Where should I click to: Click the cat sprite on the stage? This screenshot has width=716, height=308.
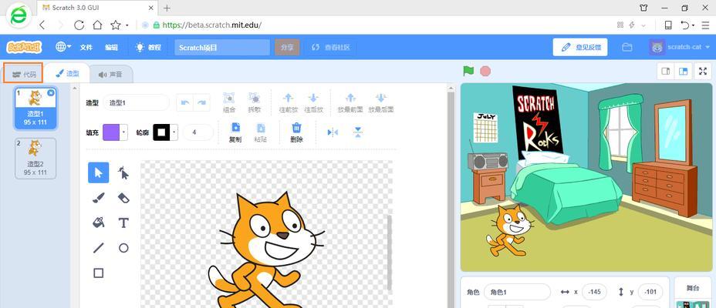coord(508,230)
